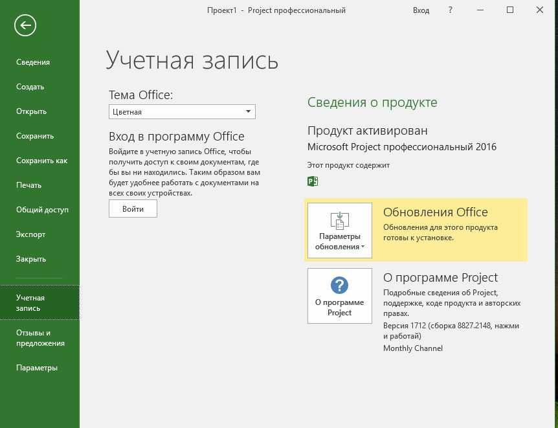Close the Project window
This screenshot has width=558, height=428.
tap(540, 10)
